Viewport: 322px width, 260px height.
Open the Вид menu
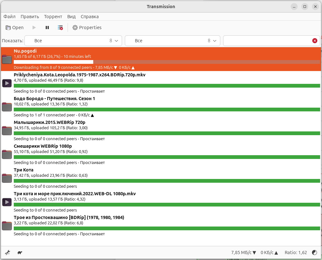[71, 17]
